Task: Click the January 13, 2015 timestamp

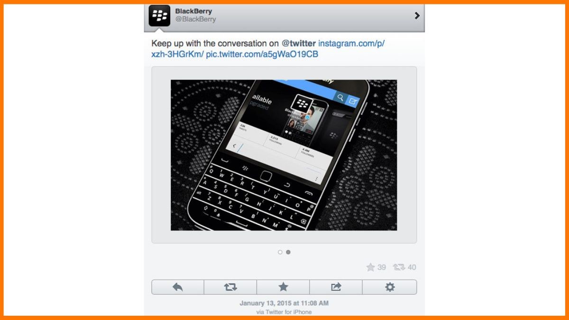Action: point(284,303)
